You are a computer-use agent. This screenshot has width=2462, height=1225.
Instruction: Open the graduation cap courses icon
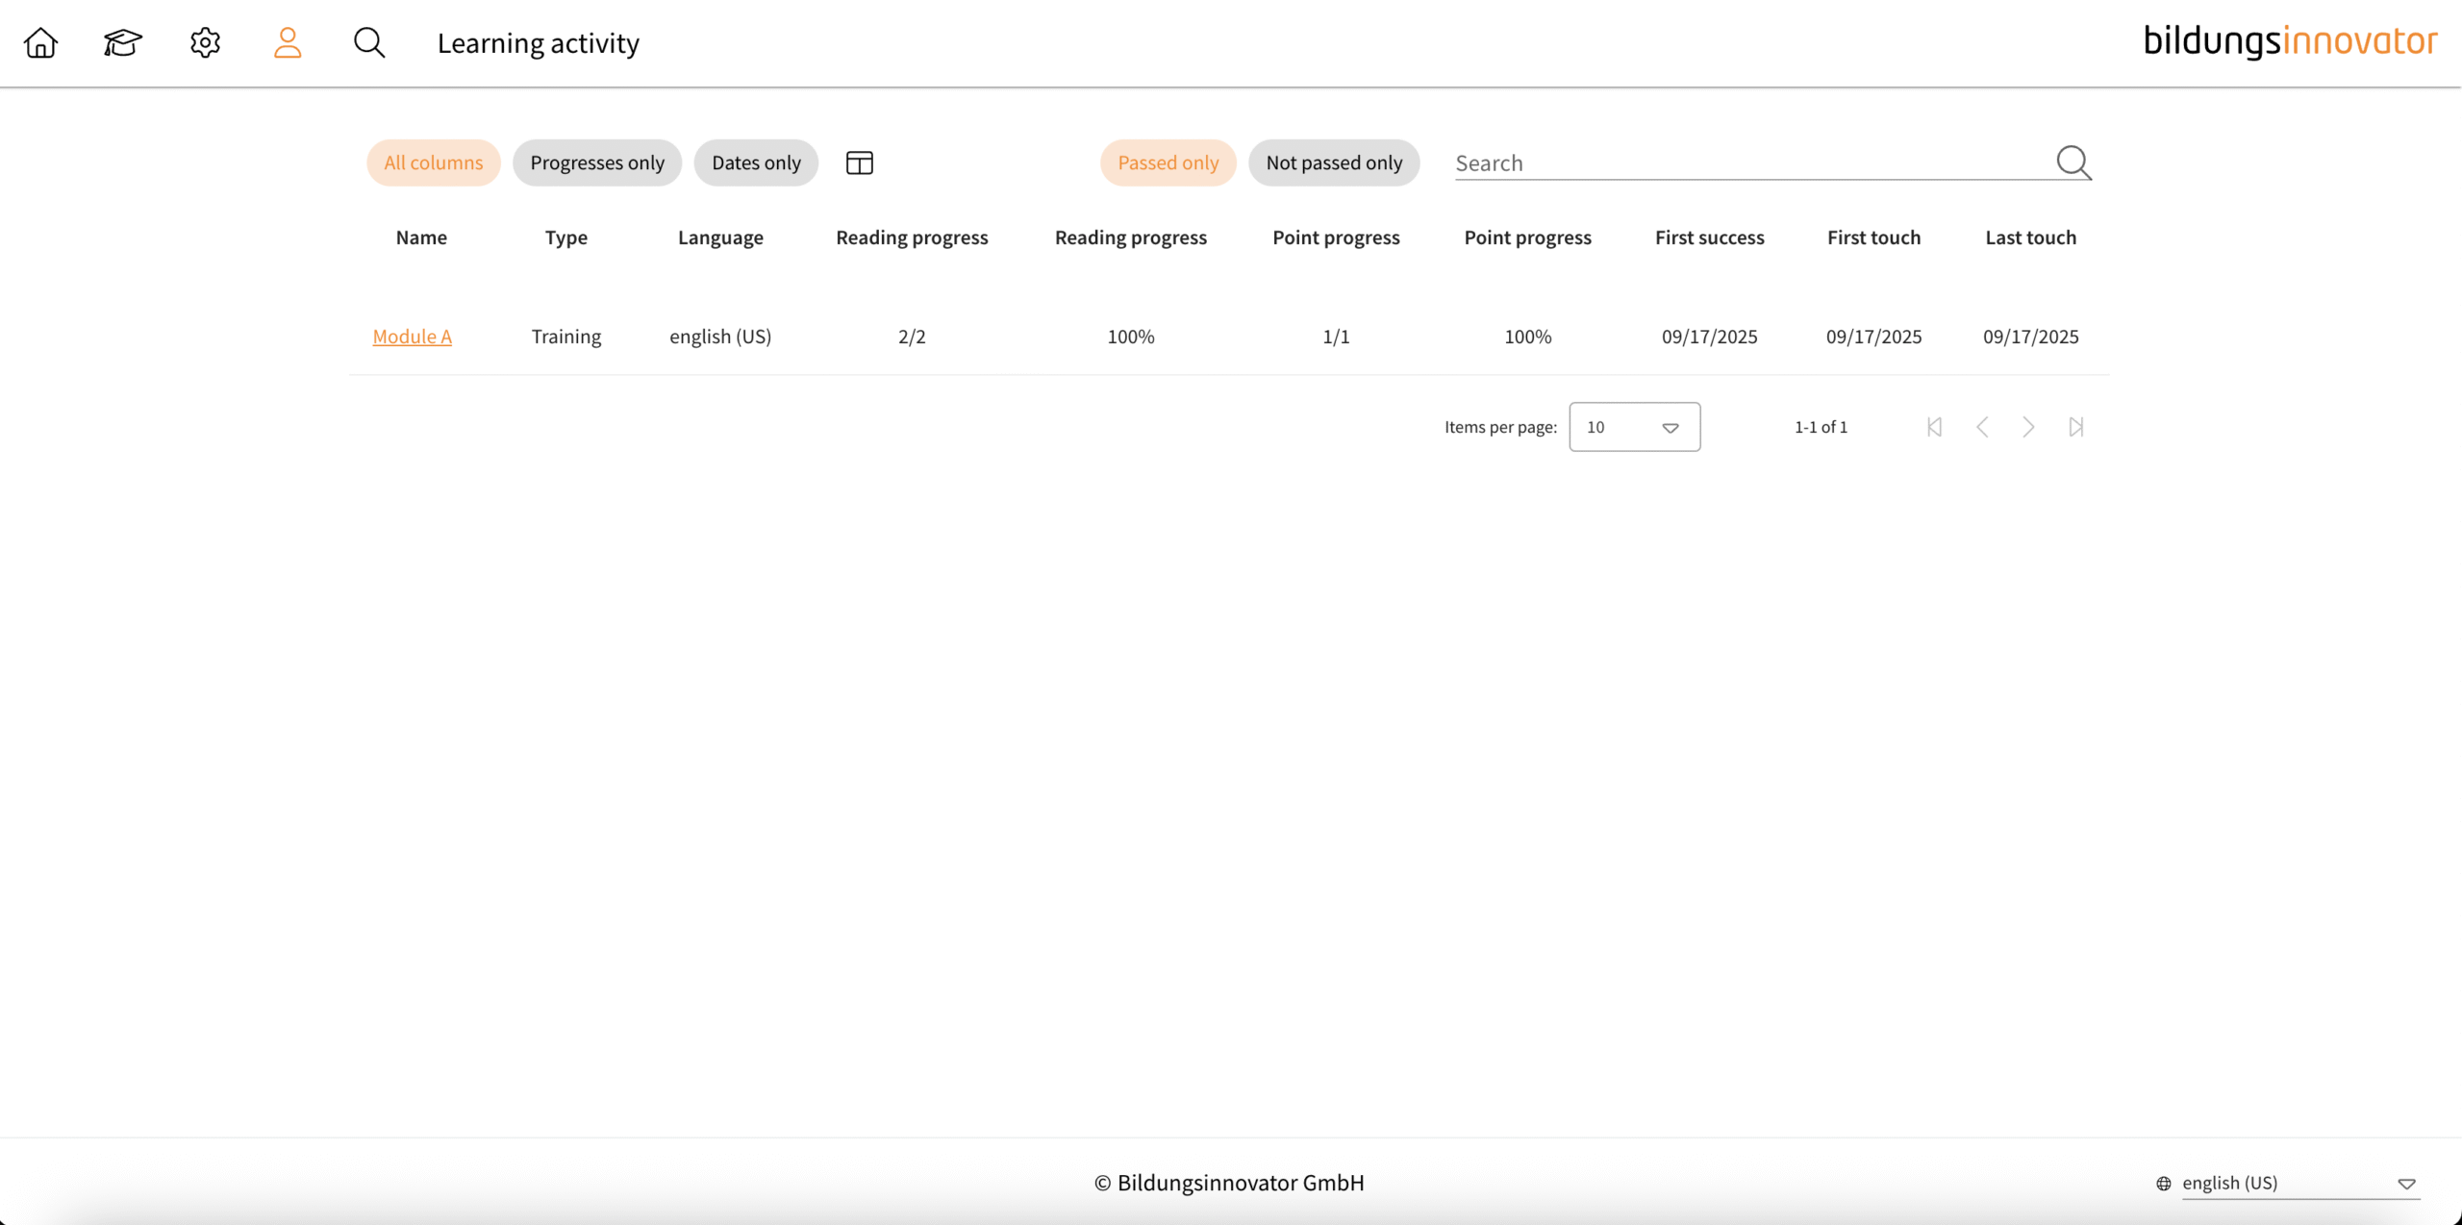click(123, 43)
